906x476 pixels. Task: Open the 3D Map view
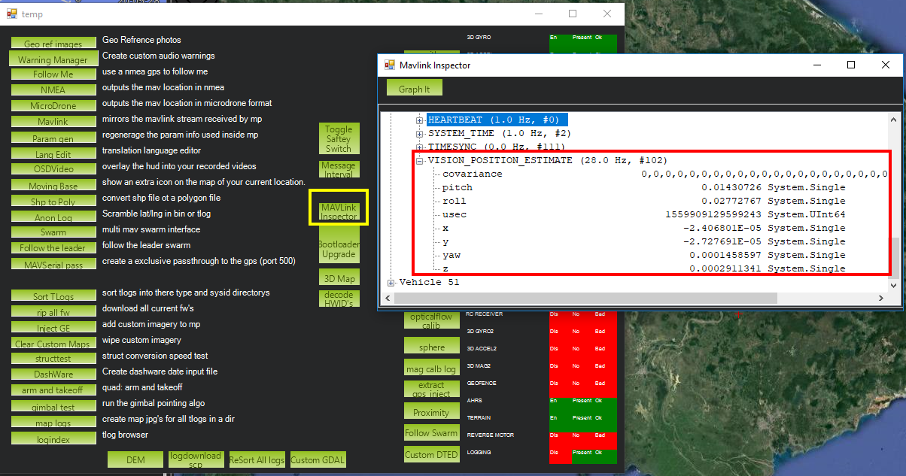coord(339,277)
